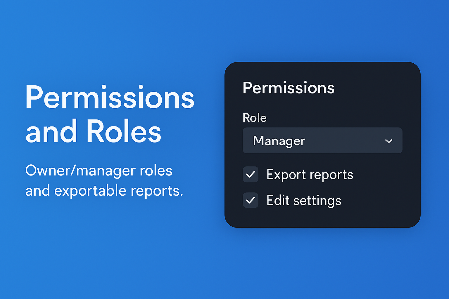Click the checkmark icon beside Export reports
The image size is (449, 299).
click(251, 174)
